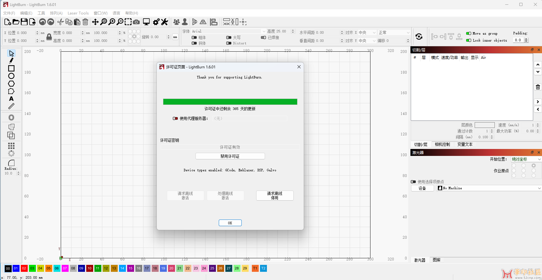Switch to the 图库 tab
Screen dimensions: 542x280
coord(437,260)
